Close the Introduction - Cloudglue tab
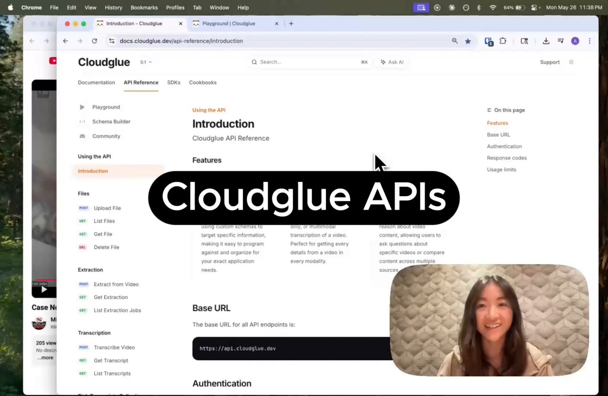This screenshot has width=608, height=396. (180, 23)
